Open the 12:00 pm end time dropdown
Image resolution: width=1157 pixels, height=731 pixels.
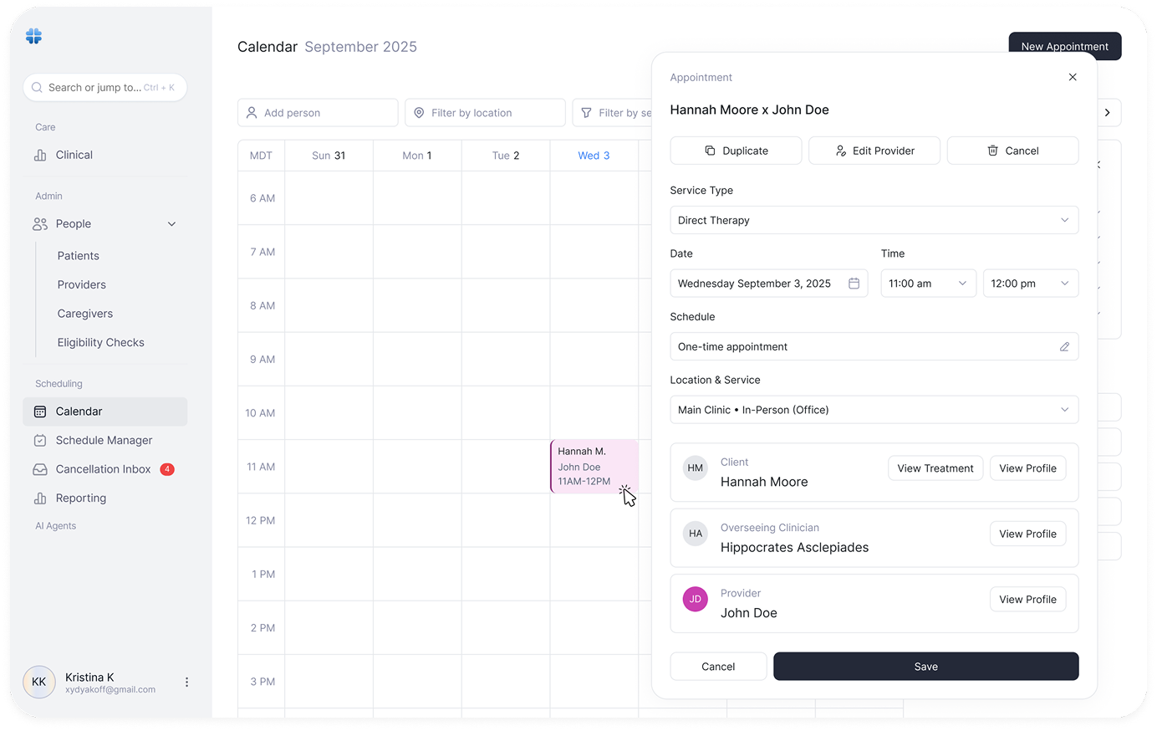[1030, 284]
